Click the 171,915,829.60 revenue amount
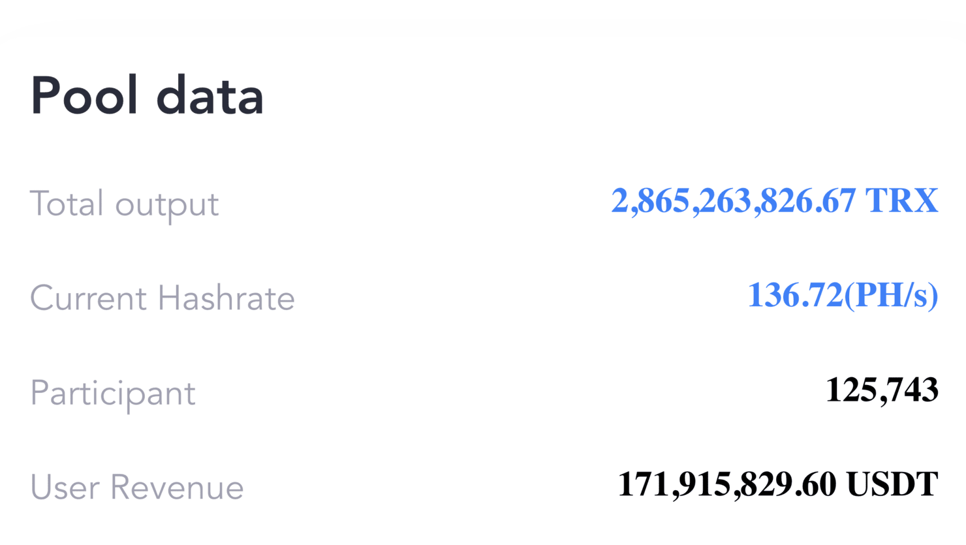The width and height of the screenshot is (966, 545). click(x=727, y=485)
